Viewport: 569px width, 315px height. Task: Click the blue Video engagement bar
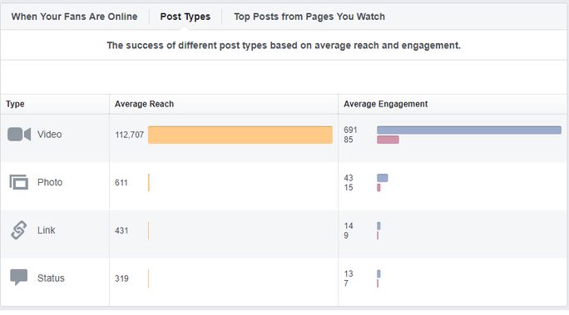pos(469,130)
